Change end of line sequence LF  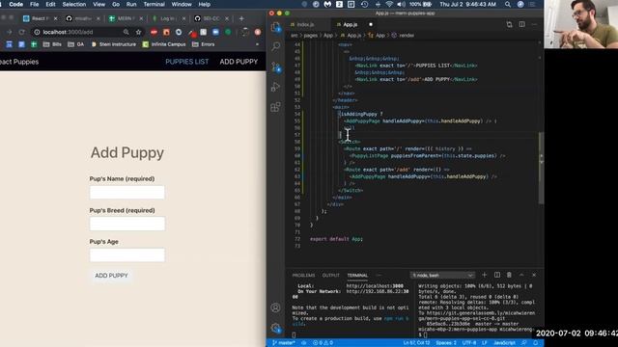pos(485,343)
